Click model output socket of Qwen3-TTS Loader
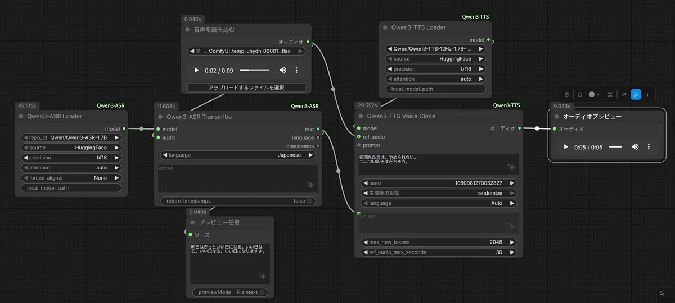This screenshot has height=303, width=675. [488, 40]
